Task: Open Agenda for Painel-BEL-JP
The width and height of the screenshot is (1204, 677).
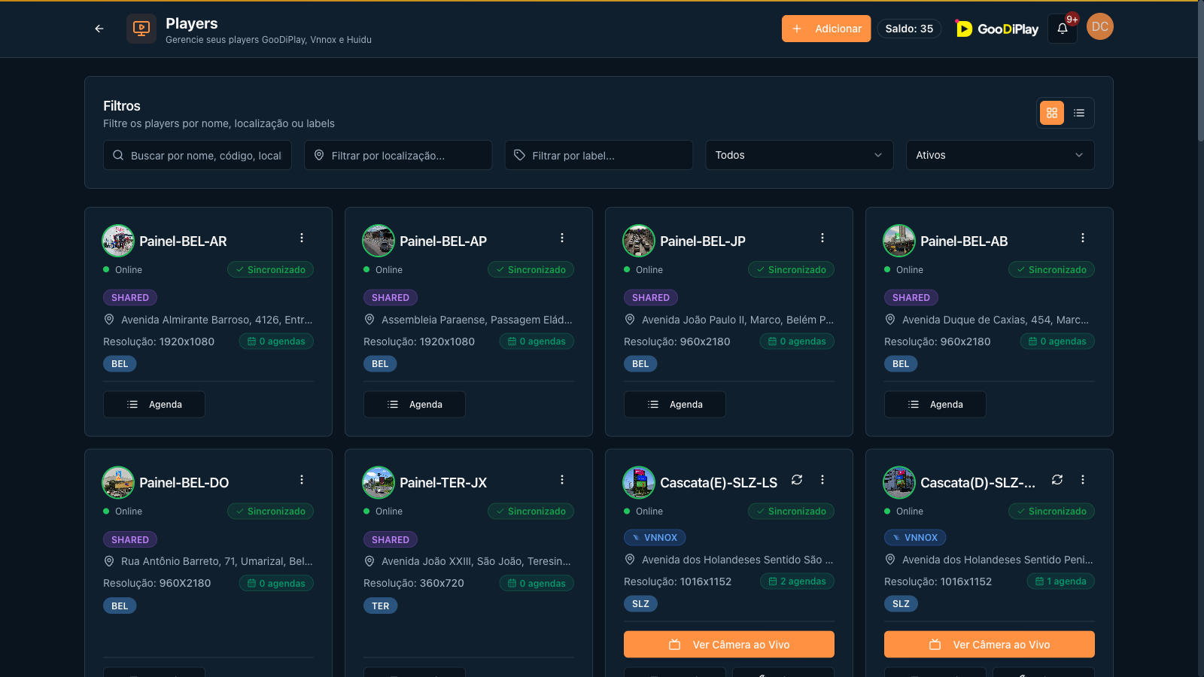Action: [675, 405]
